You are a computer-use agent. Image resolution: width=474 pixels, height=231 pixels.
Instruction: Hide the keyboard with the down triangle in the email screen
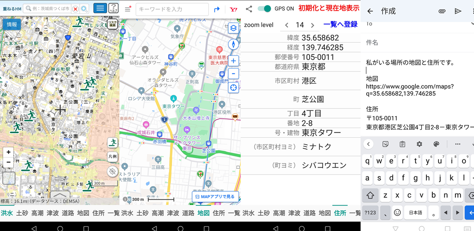coord(396,228)
